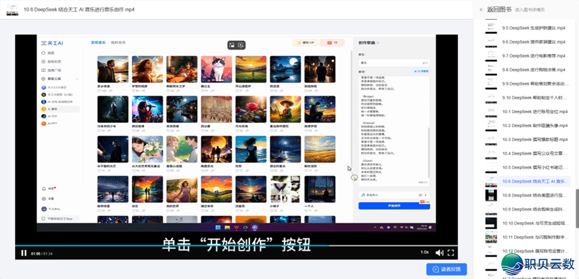
Task: Switch to 发现音乐 tab
Action: point(99,42)
